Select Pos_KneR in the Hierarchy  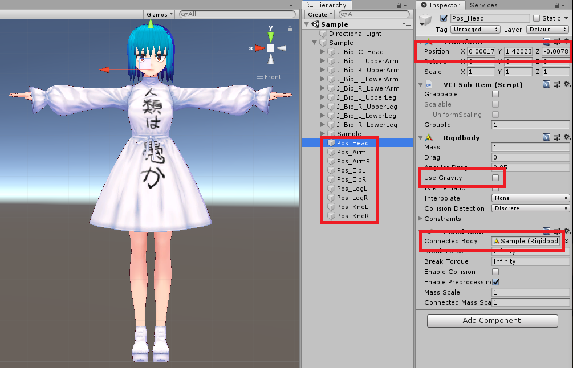click(x=353, y=216)
